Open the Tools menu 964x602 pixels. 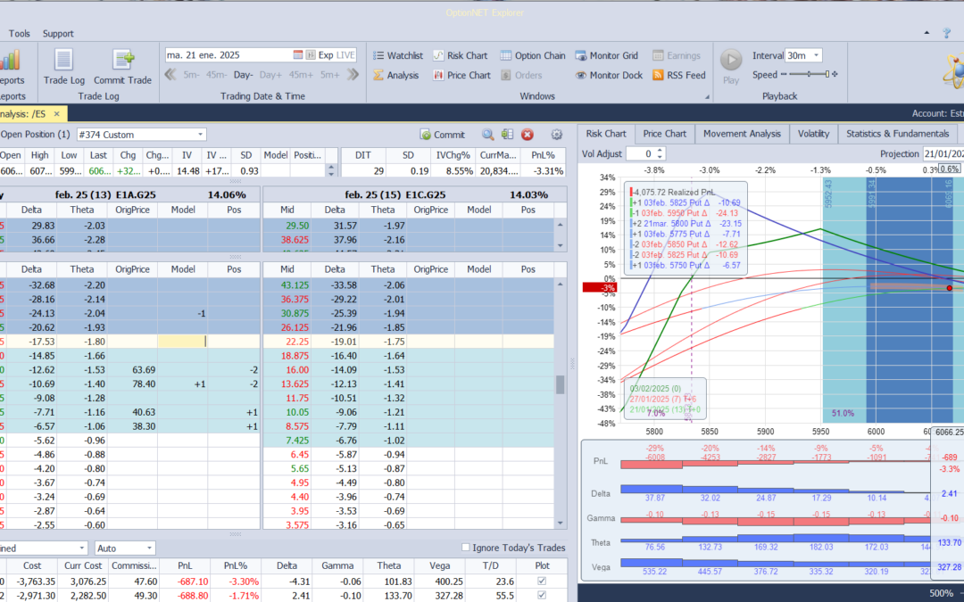(x=19, y=33)
